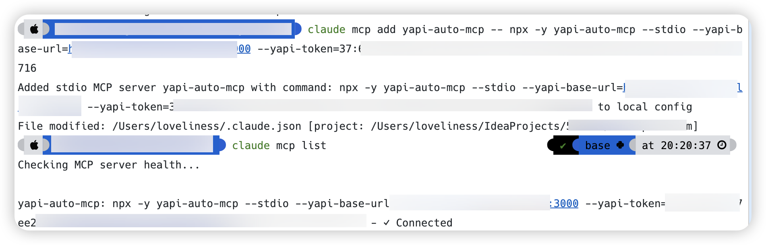This screenshot has height=245, width=766.
Task: Click the blue directory segment of the second prompt
Action: (132, 145)
